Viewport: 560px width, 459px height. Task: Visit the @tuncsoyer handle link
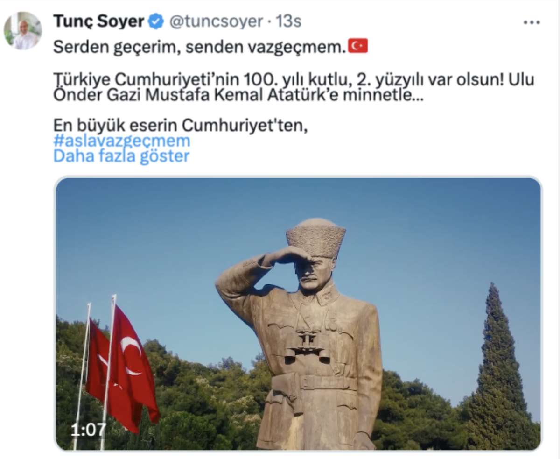tap(216, 21)
